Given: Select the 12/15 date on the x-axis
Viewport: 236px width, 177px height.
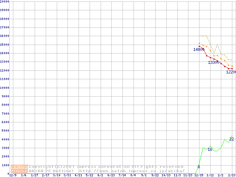Looking at the screenshot, I should pyautogui.click(x=199, y=175).
